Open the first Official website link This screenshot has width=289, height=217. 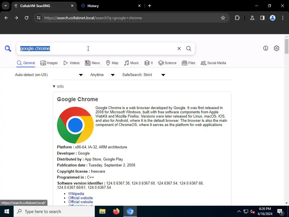click(80, 198)
